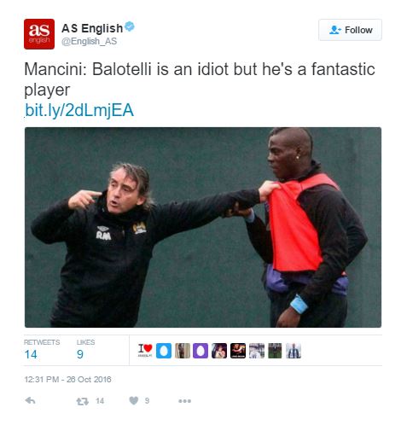The width and height of the screenshot is (407, 425).
Task: Open the three-dots more options menu
Action: (184, 401)
